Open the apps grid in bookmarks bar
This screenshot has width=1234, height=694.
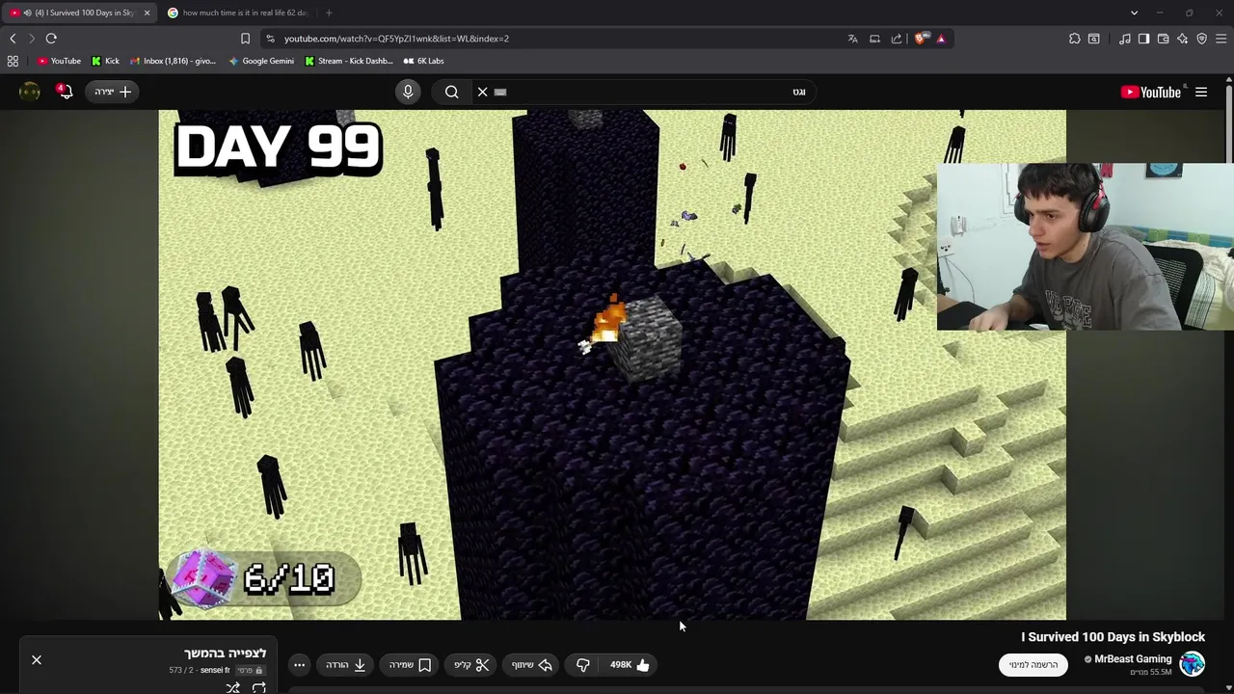[x=13, y=61]
